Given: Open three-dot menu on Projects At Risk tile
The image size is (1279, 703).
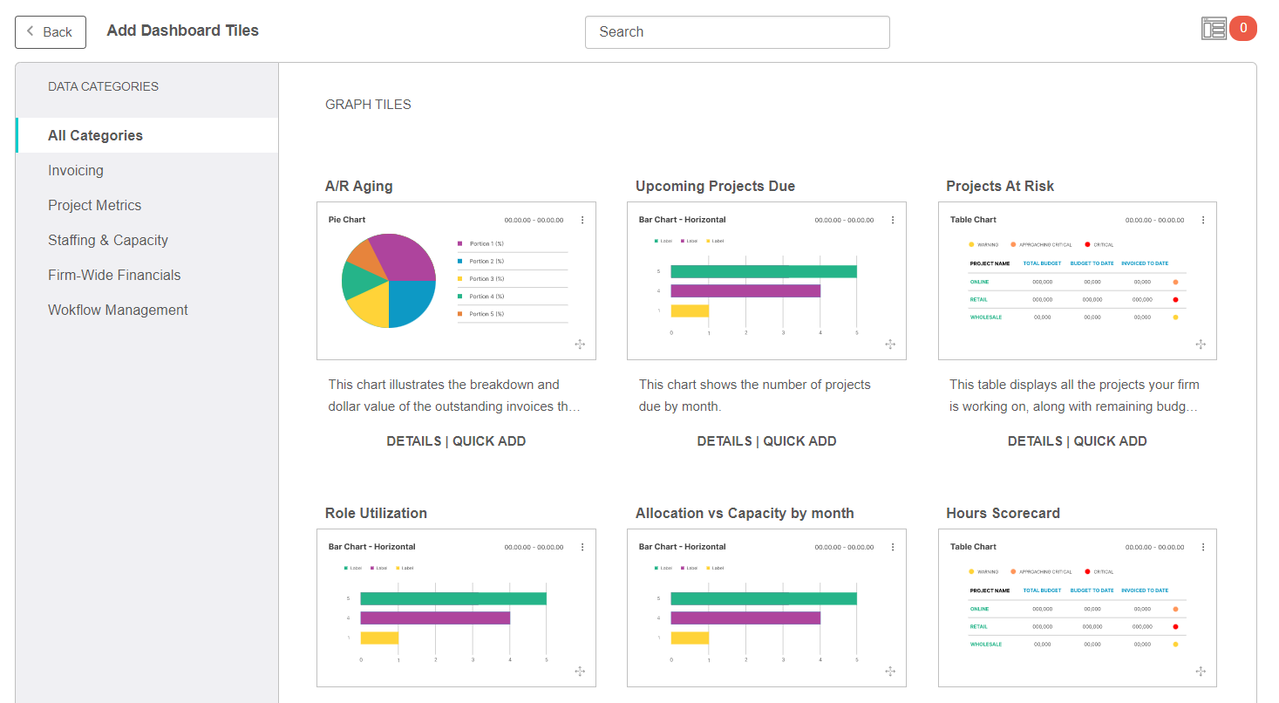Looking at the screenshot, I should (x=1203, y=221).
